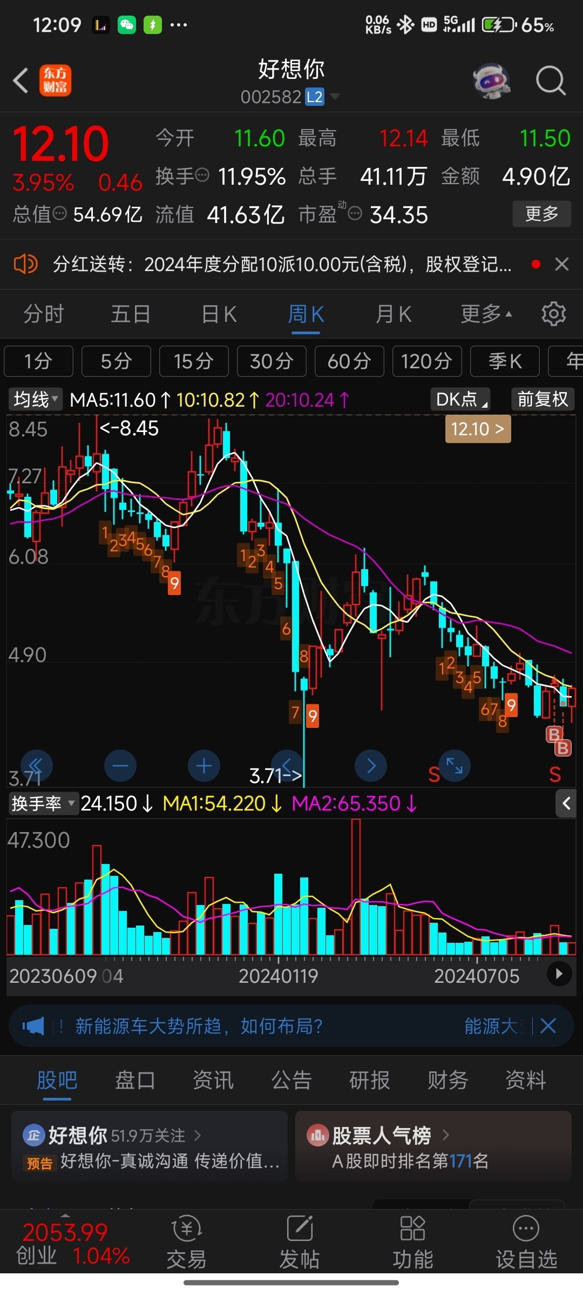Select 30分 period button
The height and width of the screenshot is (1296, 583).
272,361
